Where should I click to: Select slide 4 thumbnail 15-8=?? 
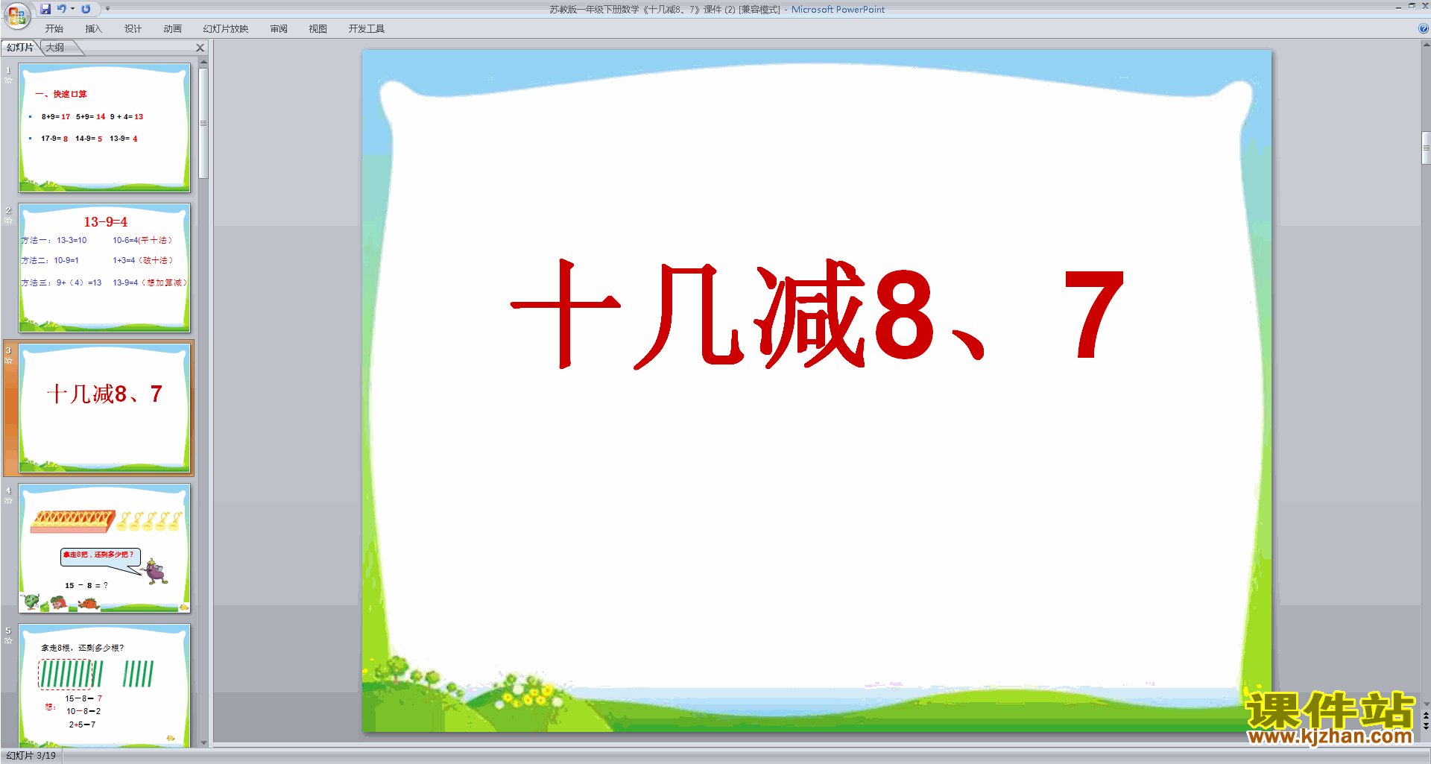pyautogui.click(x=104, y=548)
